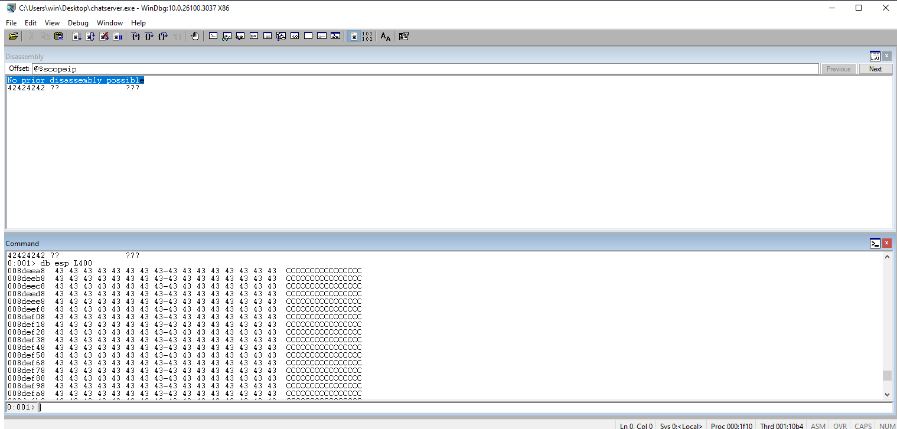The width and height of the screenshot is (897, 429).
Task: Click the Stop Debugging toolbar icon
Action: pos(104,37)
